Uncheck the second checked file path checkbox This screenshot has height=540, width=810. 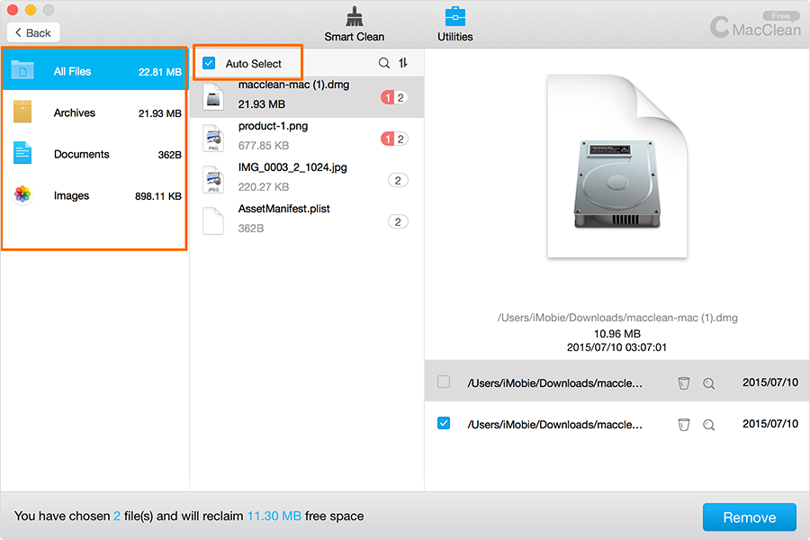coord(444,424)
